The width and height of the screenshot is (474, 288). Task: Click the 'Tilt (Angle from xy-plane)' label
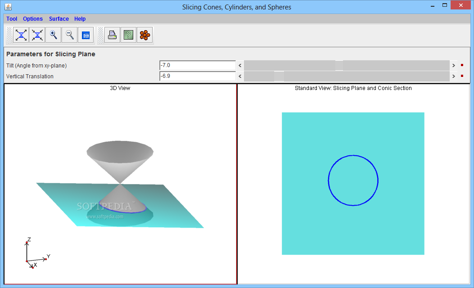(x=36, y=66)
